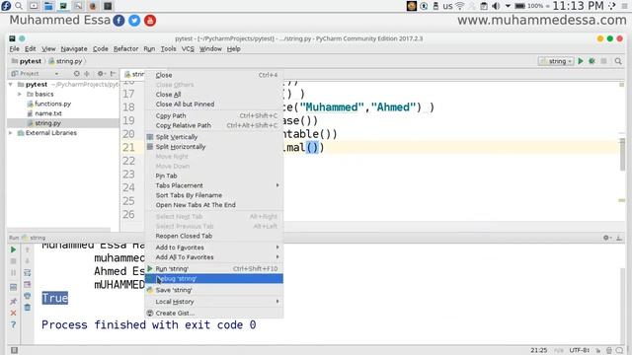Open Local History submenu
Image resolution: width=632 pixels, height=355 pixels.
point(214,302)
